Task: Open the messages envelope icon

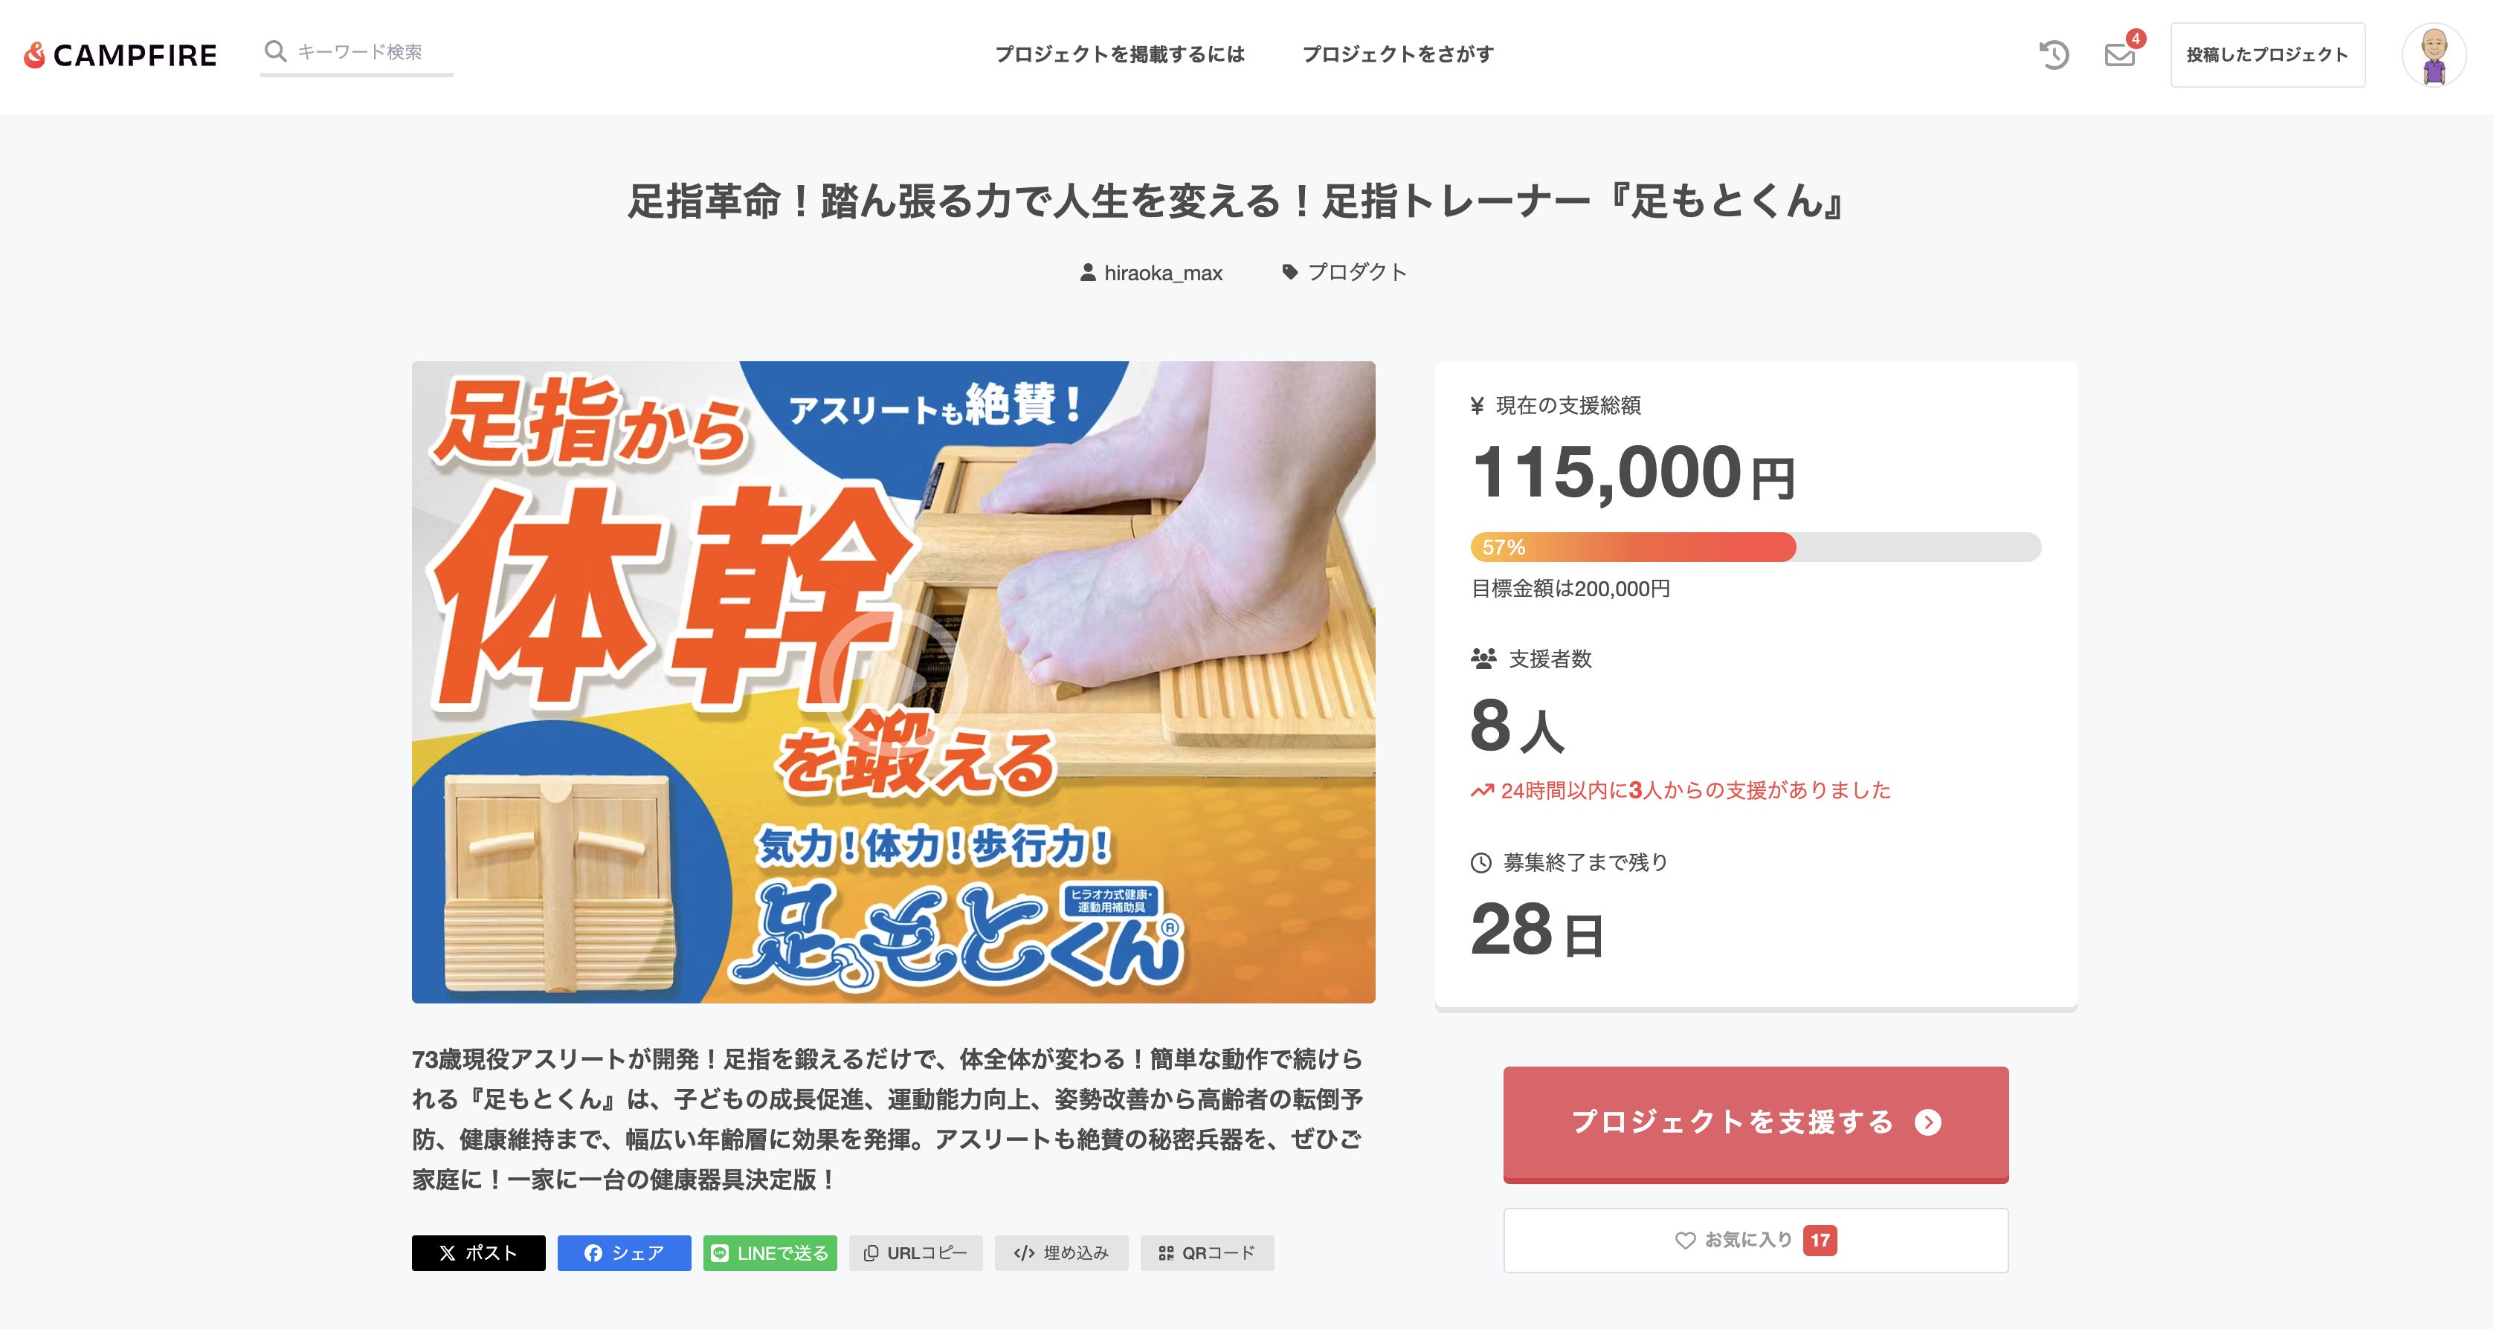Action: tap(2119, 55)
